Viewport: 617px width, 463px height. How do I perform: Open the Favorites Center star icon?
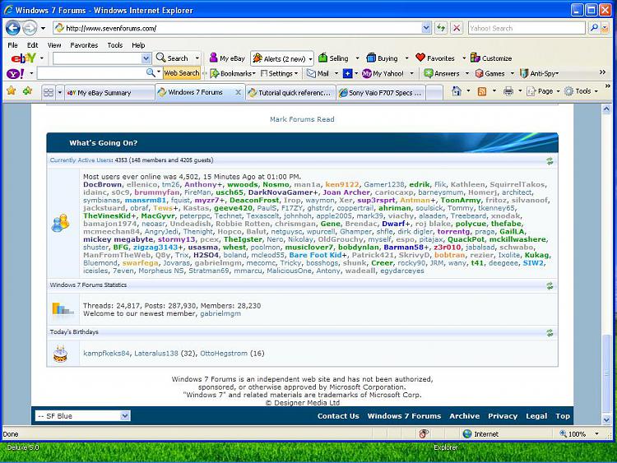pyautogui.click(x=11, y=90)
